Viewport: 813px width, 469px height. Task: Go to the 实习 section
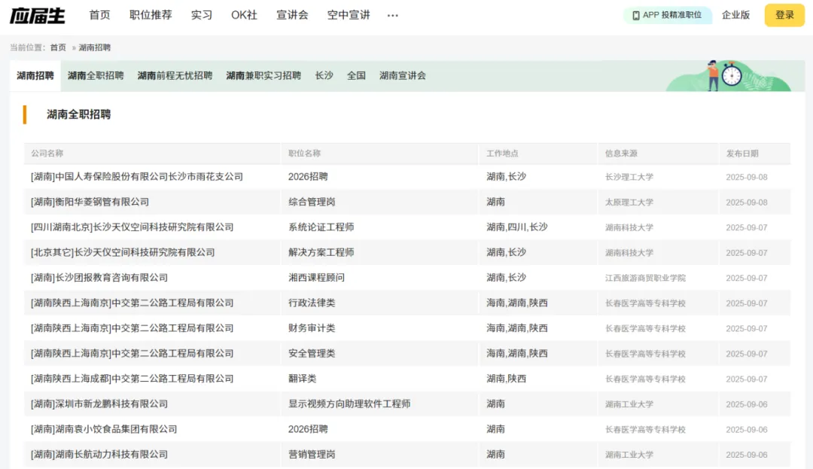202,15
